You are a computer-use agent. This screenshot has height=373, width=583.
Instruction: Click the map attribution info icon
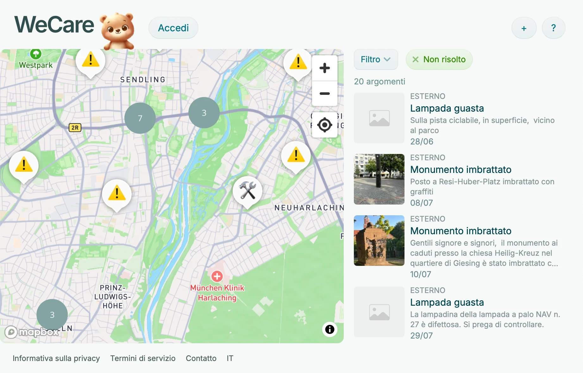tap(329, 329)
